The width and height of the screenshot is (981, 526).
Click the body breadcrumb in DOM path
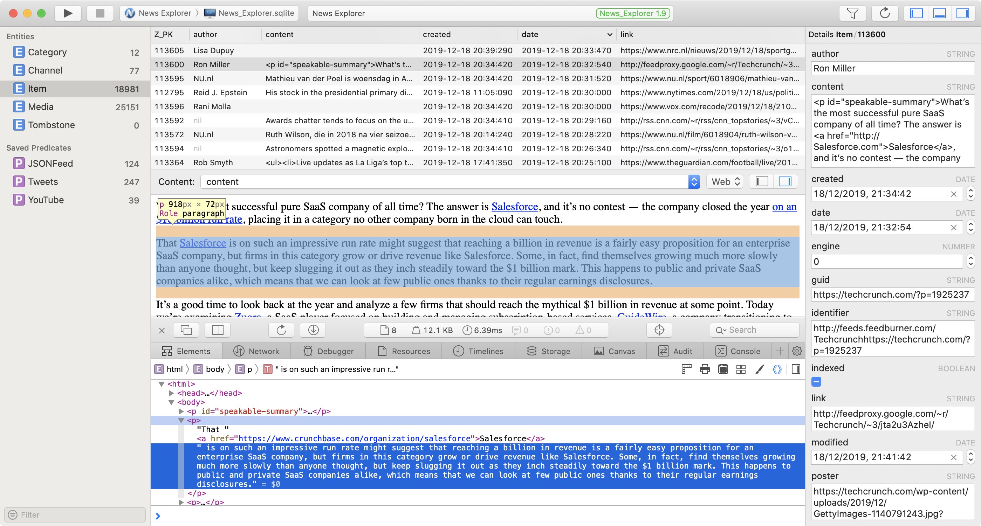coord(209,369)
